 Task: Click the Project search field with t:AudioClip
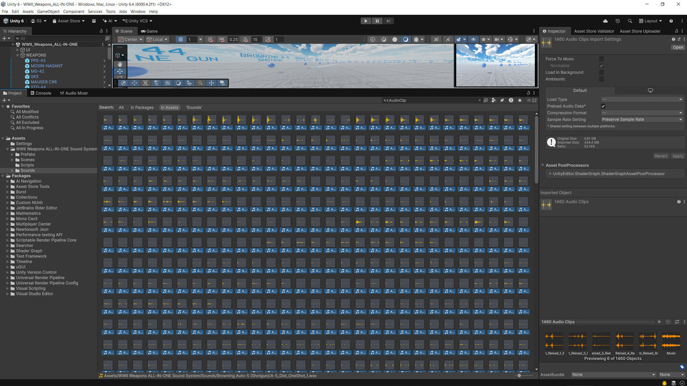(431, 100)
